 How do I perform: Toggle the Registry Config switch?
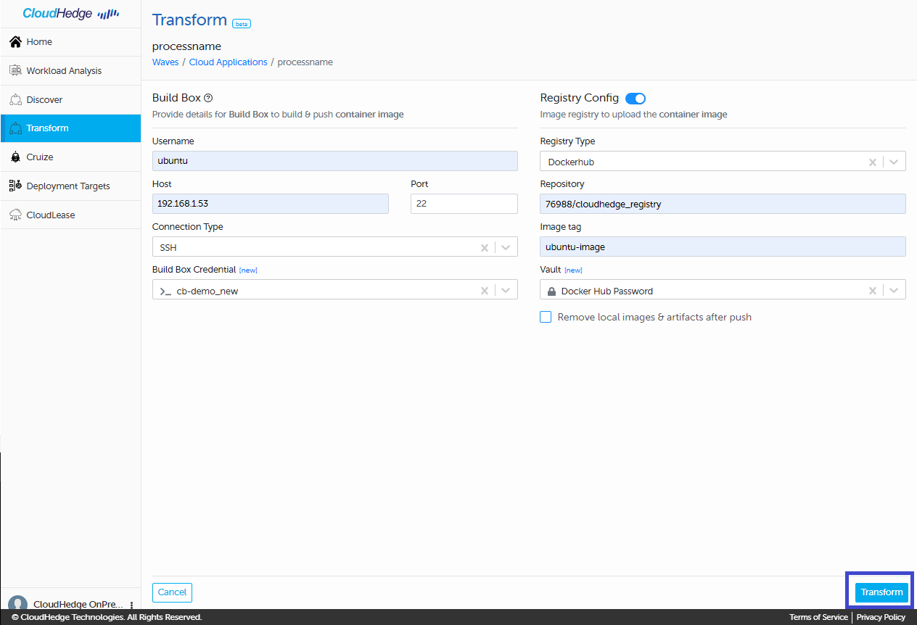tap(636, 99)
